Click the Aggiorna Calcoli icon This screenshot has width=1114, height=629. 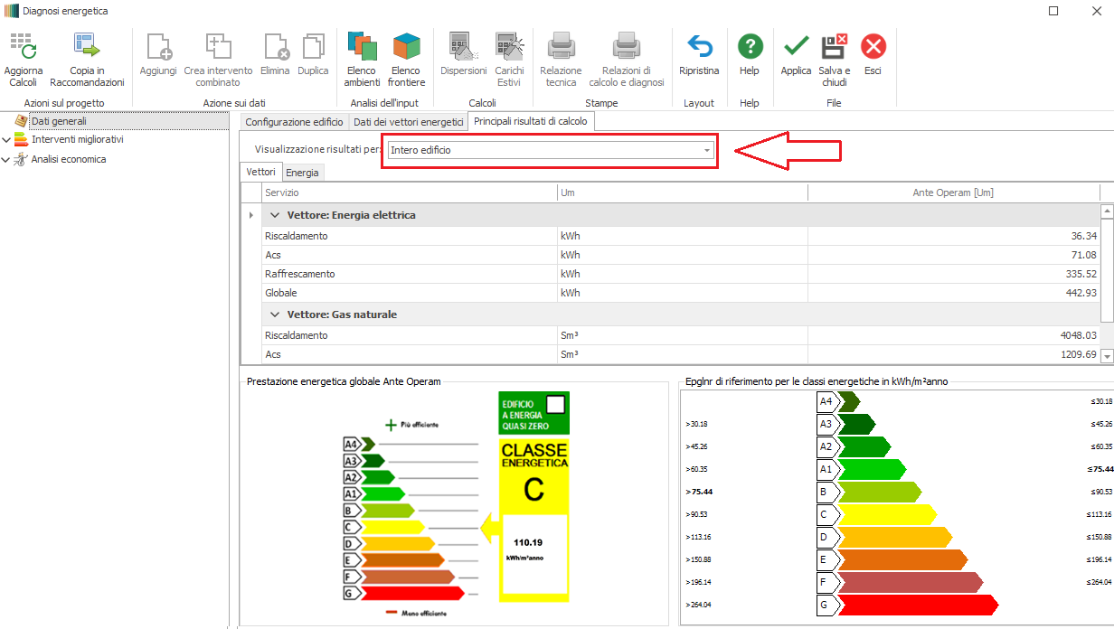coord(23,47)
